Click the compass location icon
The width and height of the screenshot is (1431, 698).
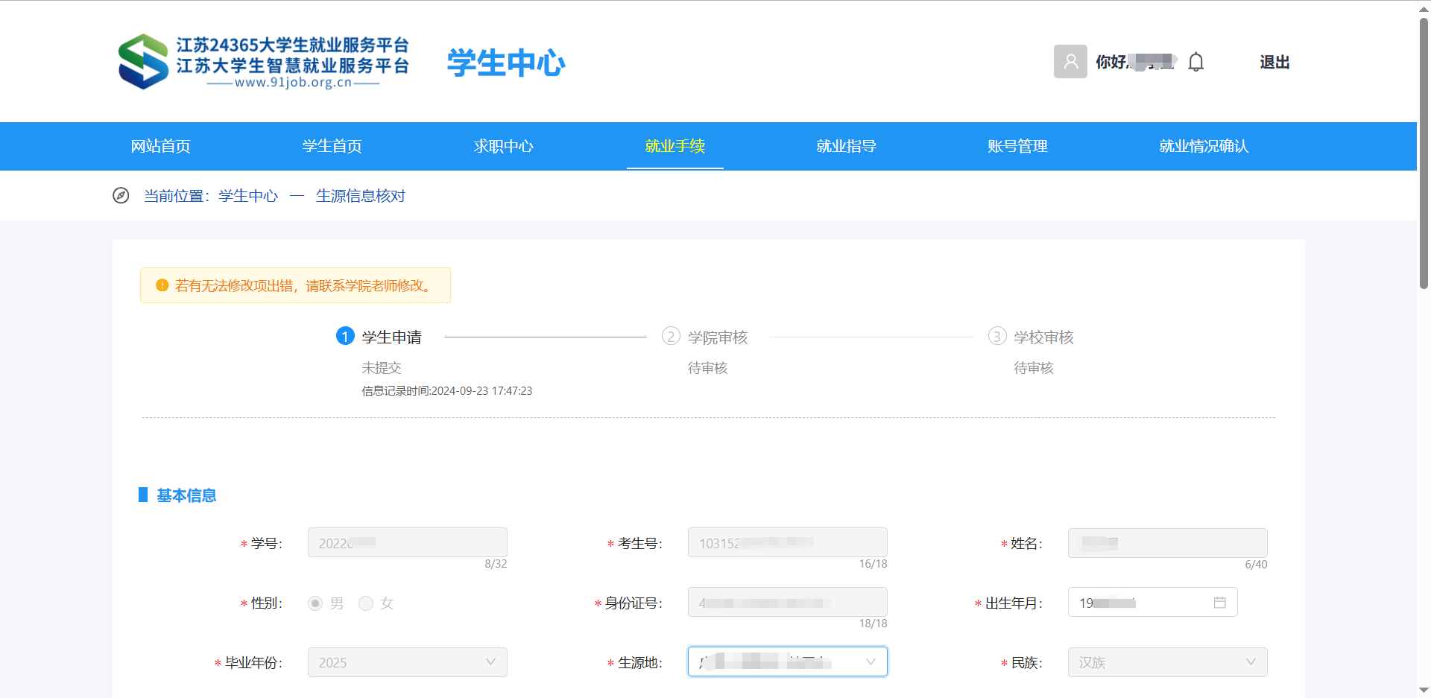[x=121, y=196]
